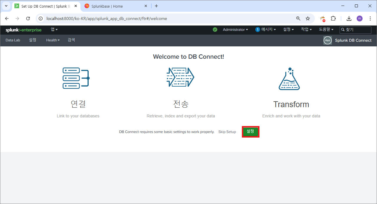
Task: Minimize the Chrome window
Action: pyautogui.click(x=343, y=6)
